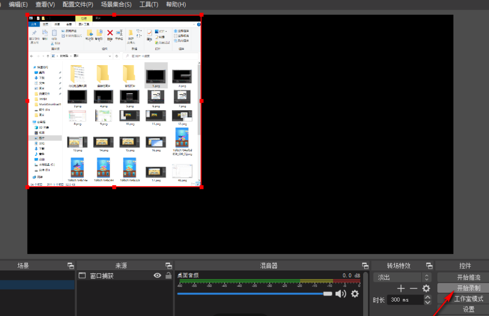Click the 混音器 vertical scrollbar
The height and width of the screenshot is (316, 489).
point(366,293)
